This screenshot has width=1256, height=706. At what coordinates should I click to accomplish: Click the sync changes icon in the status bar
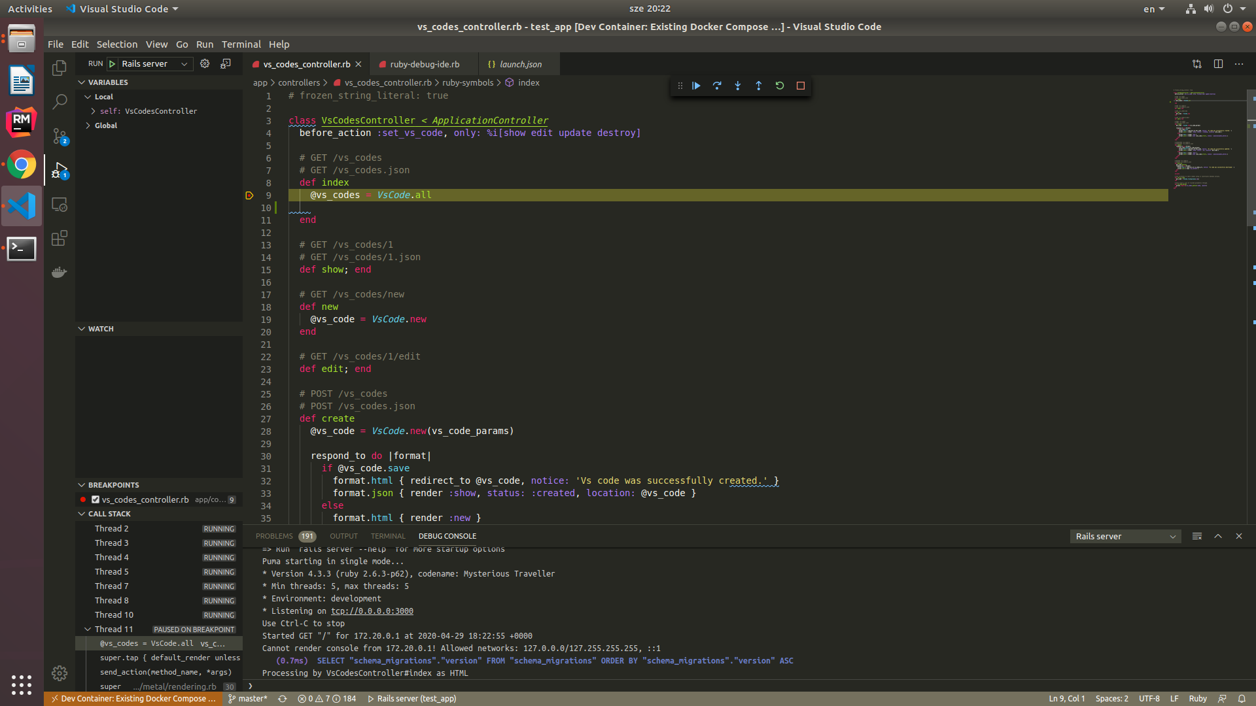coord(283,699)
